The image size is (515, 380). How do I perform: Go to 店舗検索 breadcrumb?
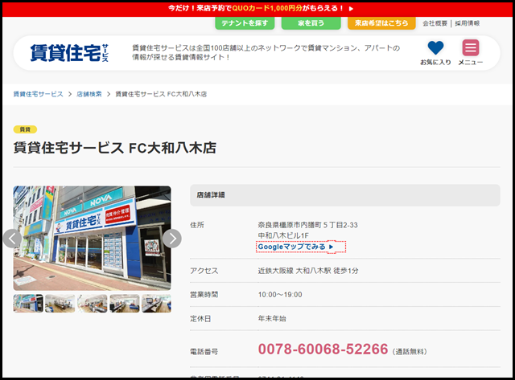89,94
